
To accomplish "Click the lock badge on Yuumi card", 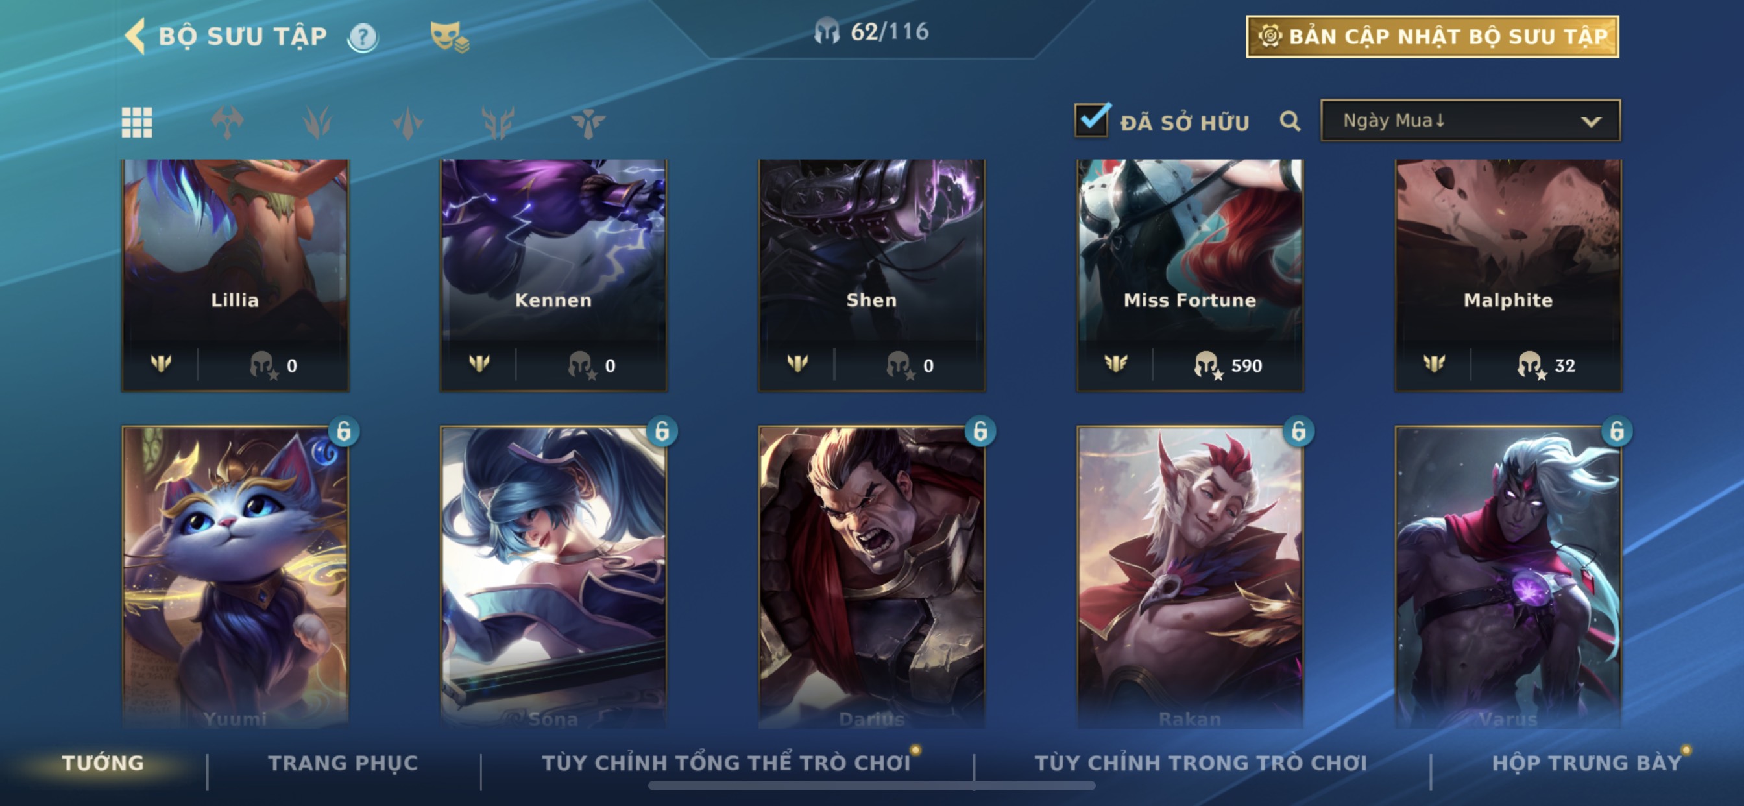I will pos(344,431).
